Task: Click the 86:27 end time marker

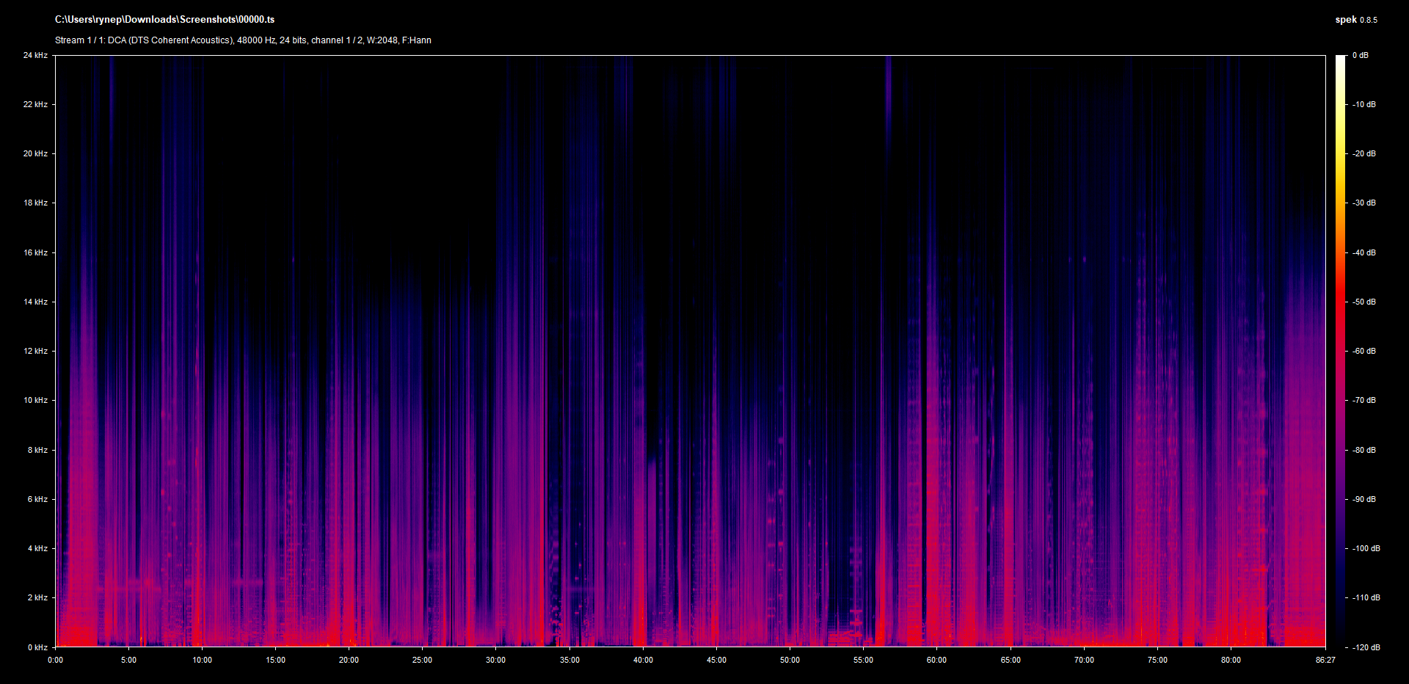Action: tap(1325, 661)
